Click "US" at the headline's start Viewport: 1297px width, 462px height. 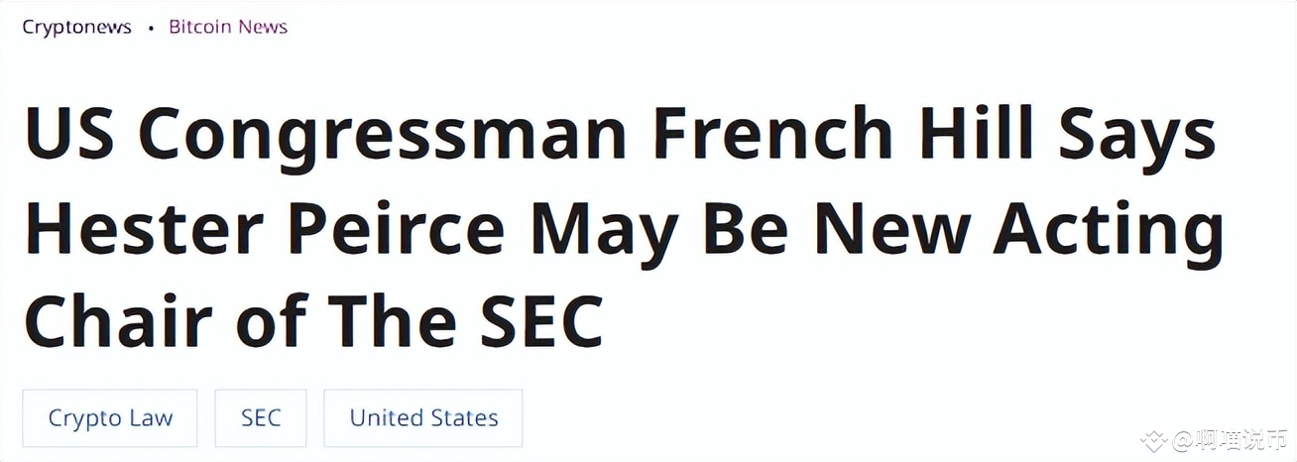(x=68, y=134)
